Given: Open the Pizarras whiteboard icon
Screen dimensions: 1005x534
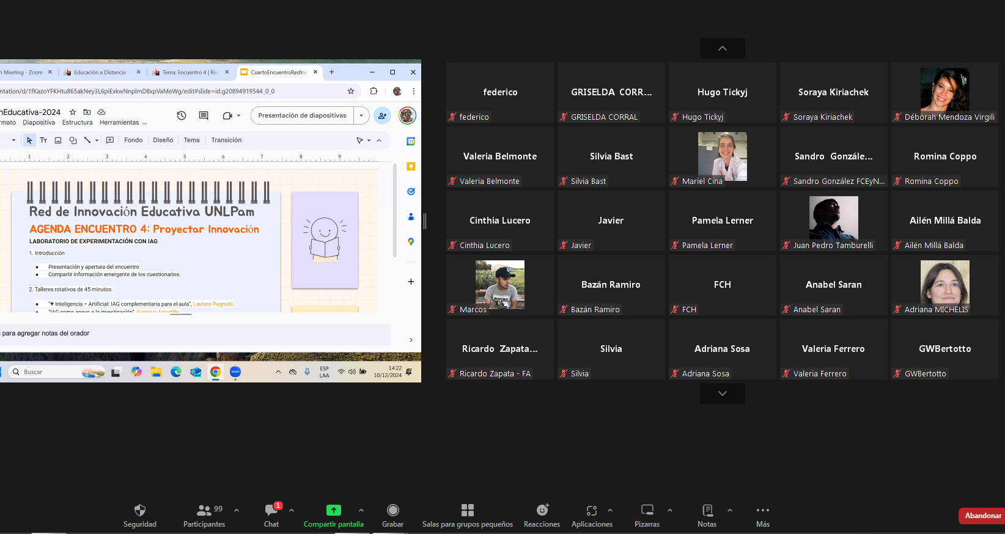Looking at the screenshot, I should pos(647,510).
